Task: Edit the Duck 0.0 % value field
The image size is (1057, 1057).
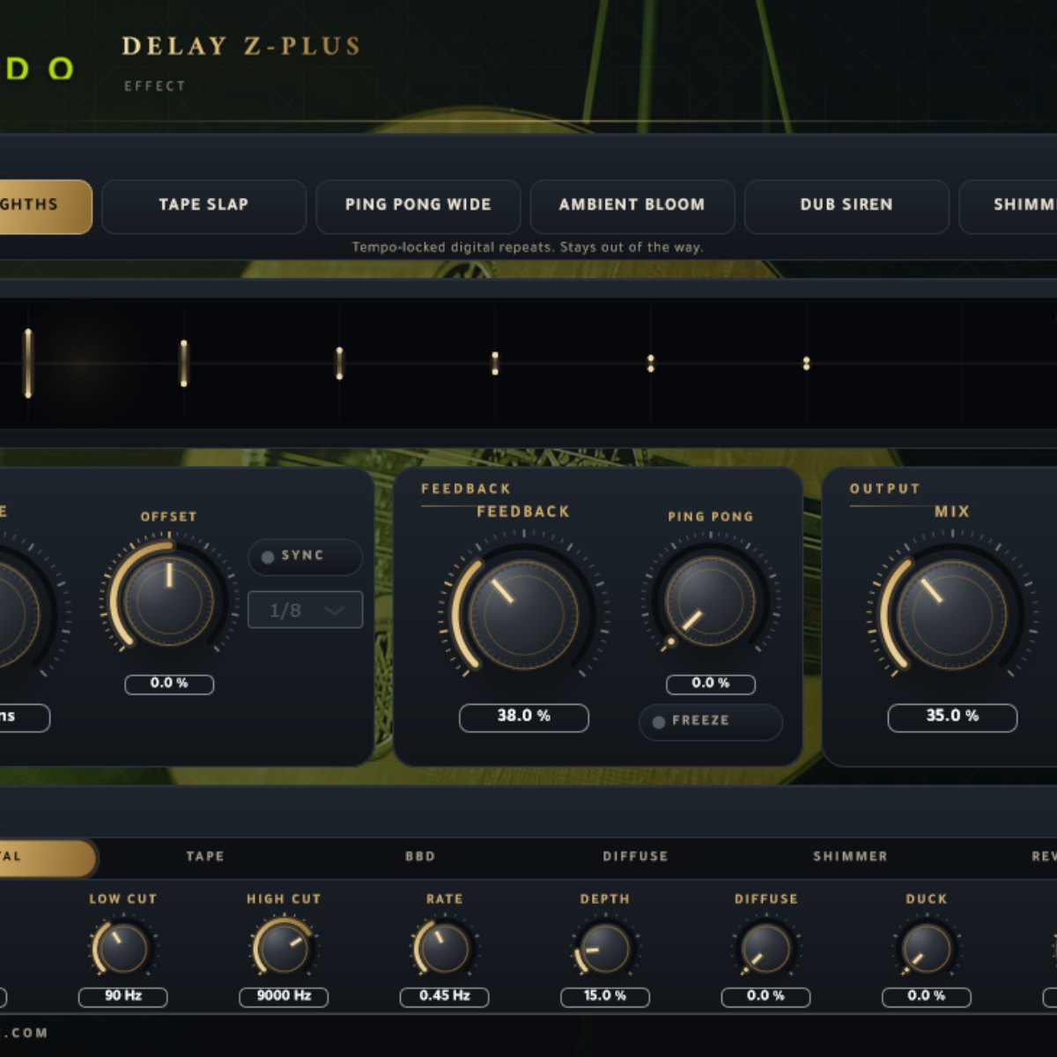Action: pyautogui.click(x=927, y=997)
